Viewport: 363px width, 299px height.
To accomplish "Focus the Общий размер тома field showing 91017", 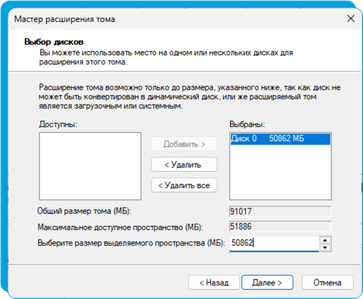I will pyautogui.click(x=280, y=211).
